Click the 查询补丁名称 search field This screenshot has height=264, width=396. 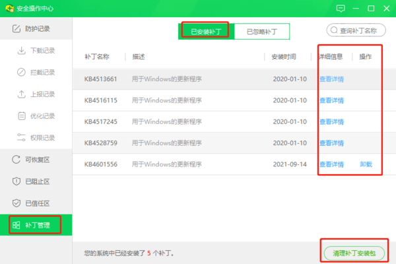click(x=356, y=30)
